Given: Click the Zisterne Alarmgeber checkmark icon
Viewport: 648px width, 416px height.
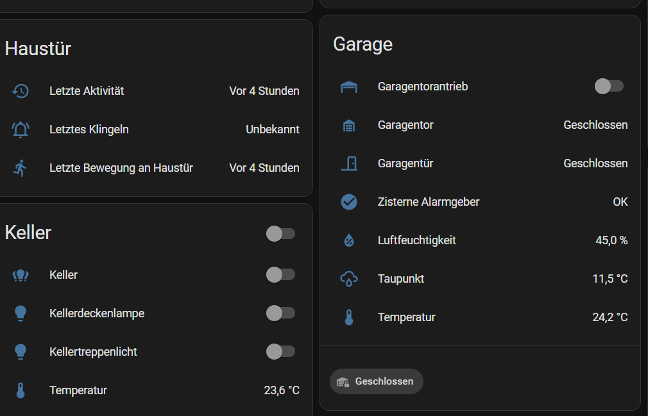Looking at the screenshot, I should click(348, 202).
